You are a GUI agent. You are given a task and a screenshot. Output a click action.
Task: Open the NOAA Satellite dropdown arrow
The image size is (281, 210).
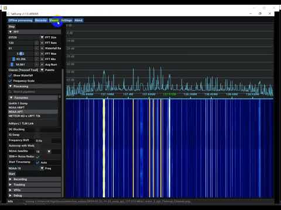click(49, 152)
